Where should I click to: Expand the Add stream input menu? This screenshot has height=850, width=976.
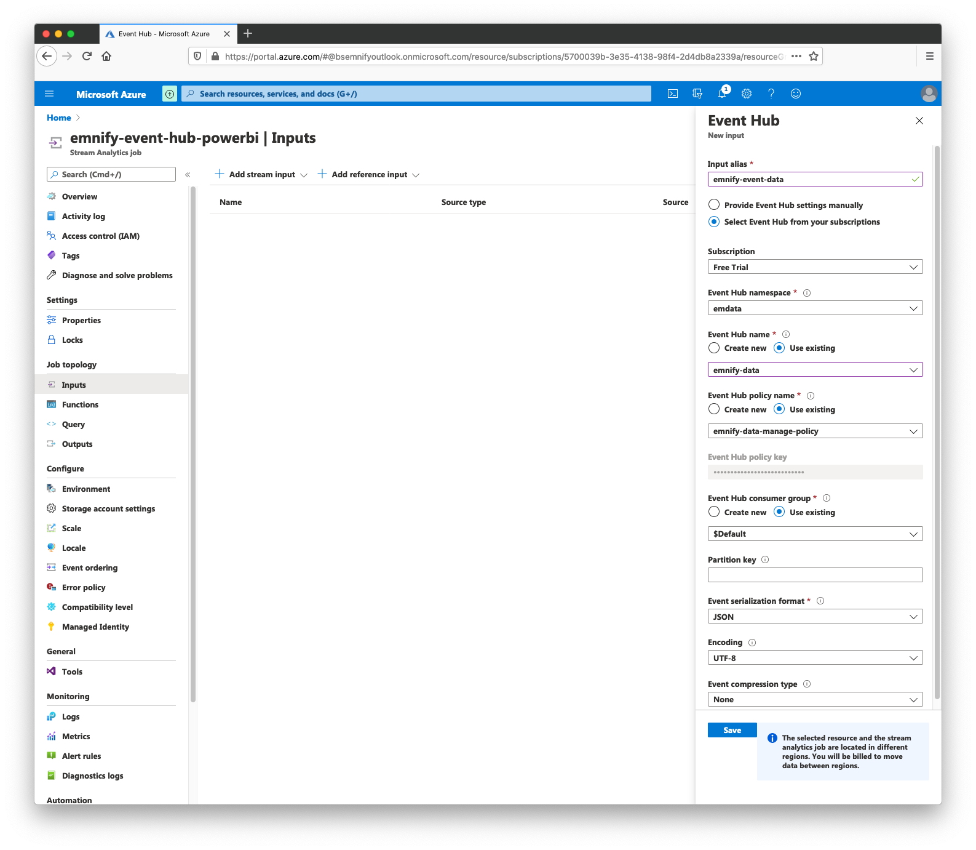pos(261,175)
